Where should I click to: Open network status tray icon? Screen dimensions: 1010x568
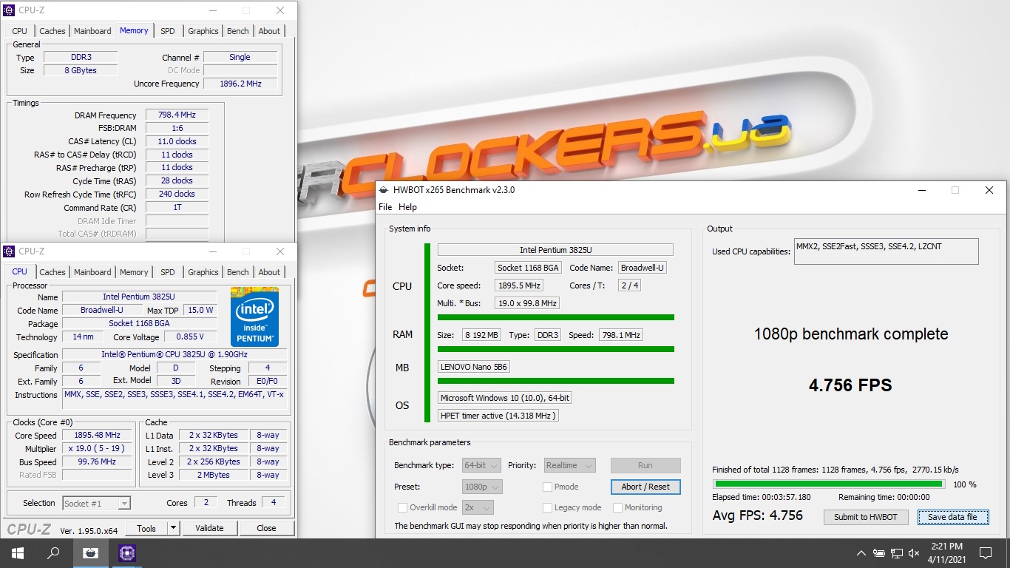pos(897,553)
